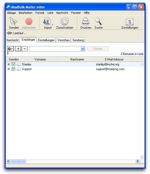Uncheck the send checkbox for Support
The height and width of the screenshot is (174, 150).
(x=14, y=69)
